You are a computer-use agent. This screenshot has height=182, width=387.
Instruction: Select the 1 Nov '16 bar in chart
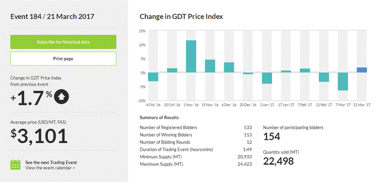coord(191,56)
